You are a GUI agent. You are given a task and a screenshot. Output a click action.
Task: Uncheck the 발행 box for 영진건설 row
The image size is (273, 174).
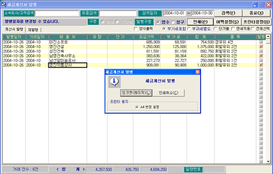(261, 46)
